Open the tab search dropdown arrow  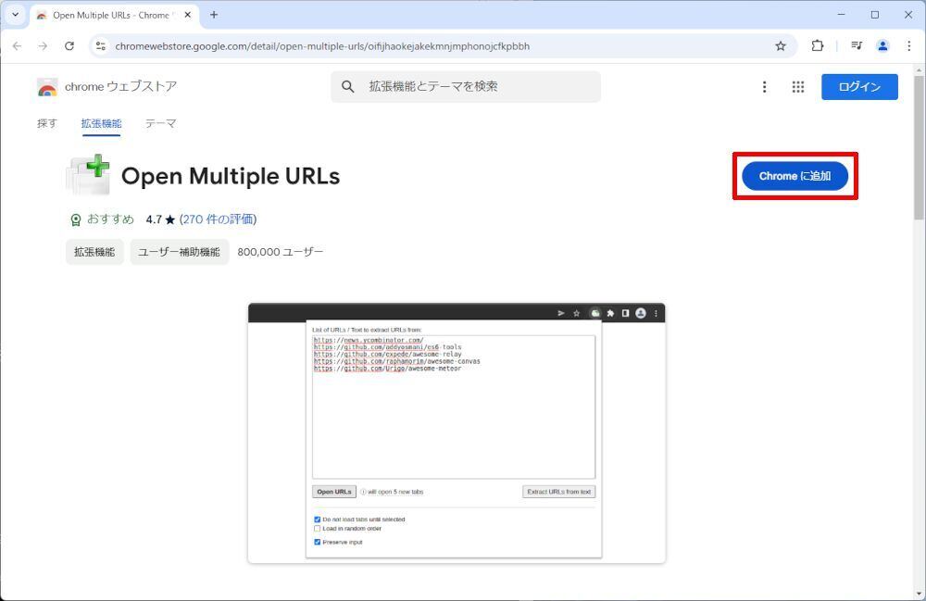16,15
